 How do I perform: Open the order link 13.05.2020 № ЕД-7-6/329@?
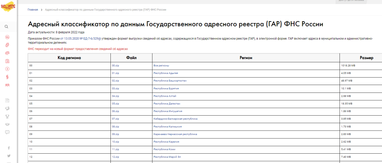click(x=78, y=39)
